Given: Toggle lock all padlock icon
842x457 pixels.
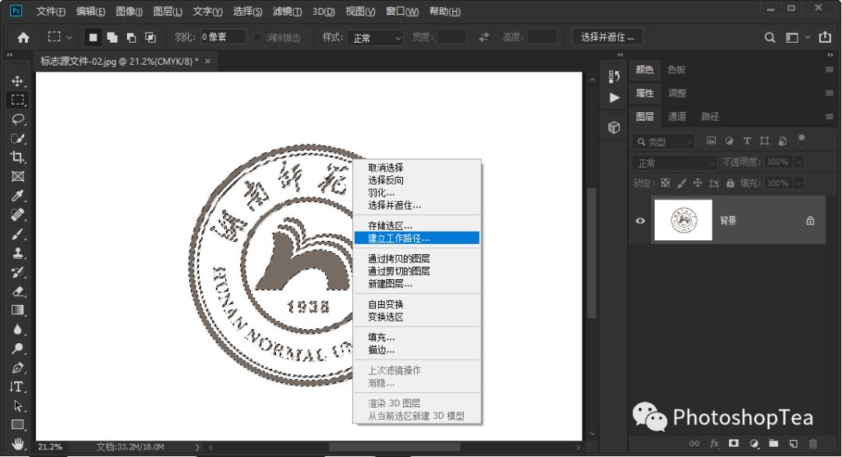Looking at the screenshot, I should pyautogui.click(x=730, y=183).
